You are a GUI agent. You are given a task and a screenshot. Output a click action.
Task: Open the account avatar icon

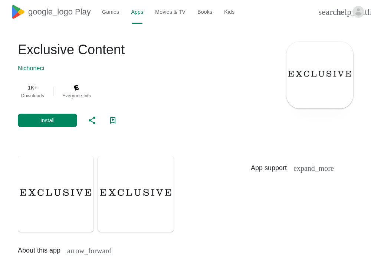tap(358, 12)
